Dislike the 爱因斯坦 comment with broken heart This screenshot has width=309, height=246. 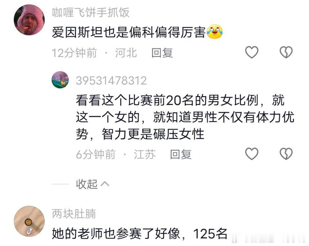(286, 52)
